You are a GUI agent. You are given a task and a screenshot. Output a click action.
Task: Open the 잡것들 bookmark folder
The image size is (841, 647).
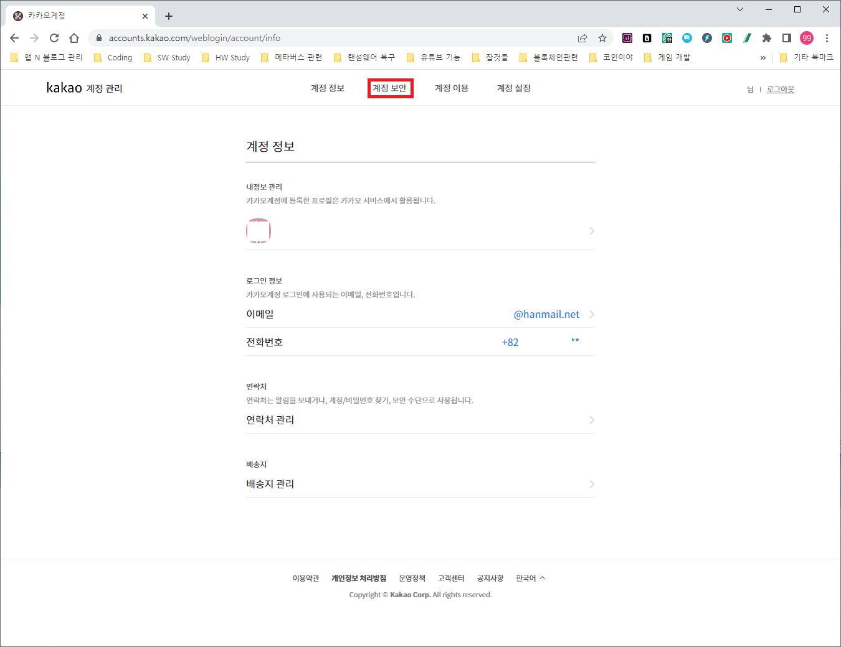(490, 57)
